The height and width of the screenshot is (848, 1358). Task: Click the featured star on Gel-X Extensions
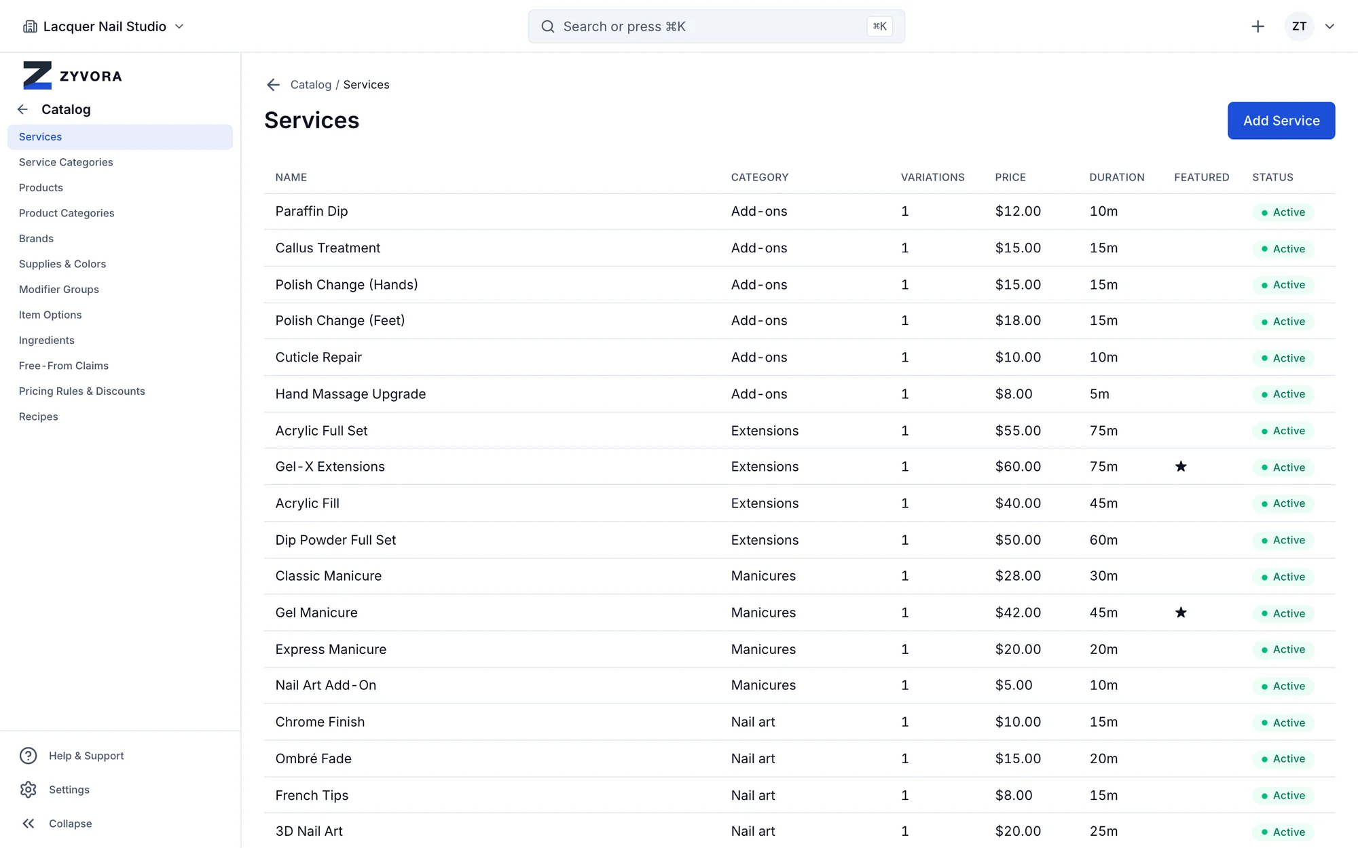[1181, 467]
